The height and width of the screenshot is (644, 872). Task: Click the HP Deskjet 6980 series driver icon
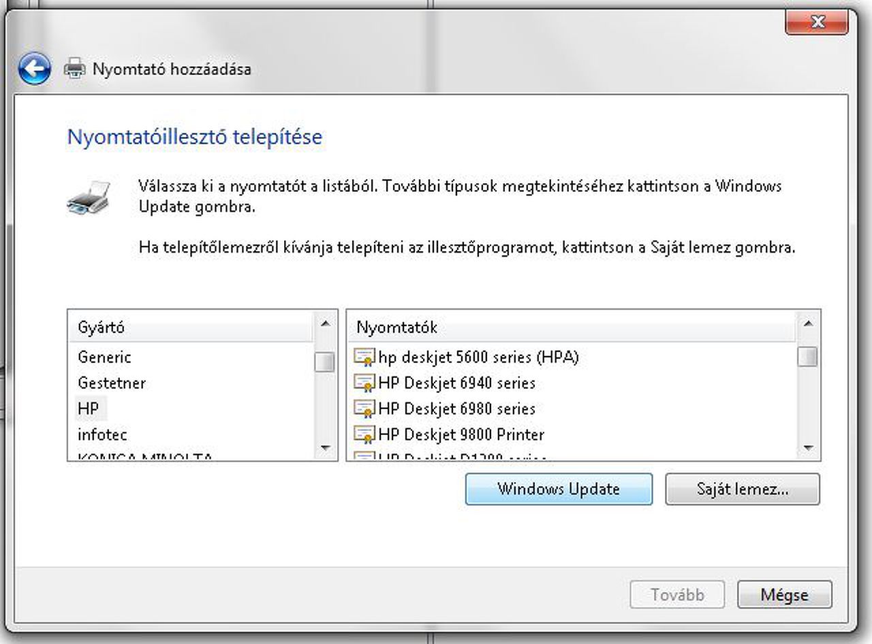point(365,408)
